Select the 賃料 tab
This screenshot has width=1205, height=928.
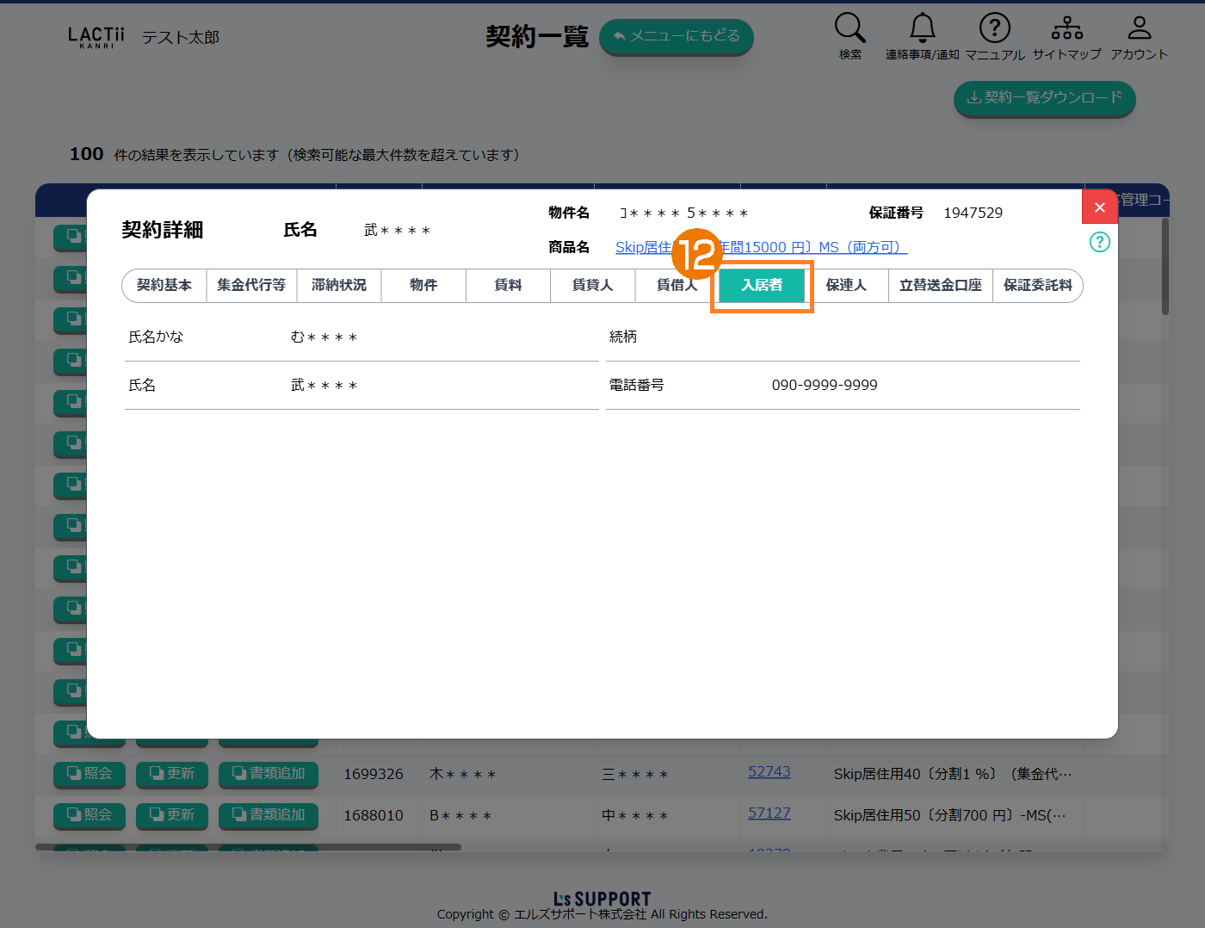(x=508, y=286)
